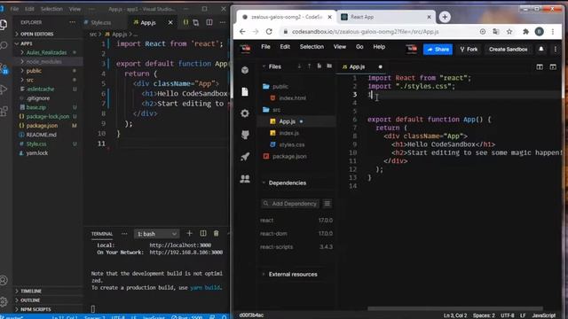568x319 pixels.
Task: Open index.html in CodeSandbox files
Action: (292, 98)
